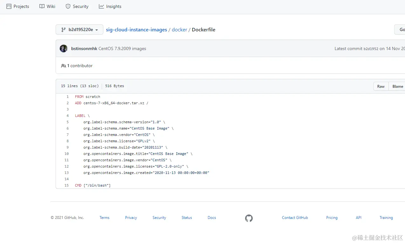The height and width of the screenshot is (243, 405).
Task: Open the bstinsonmhk author profile link
Action: (x=84, y=49)
